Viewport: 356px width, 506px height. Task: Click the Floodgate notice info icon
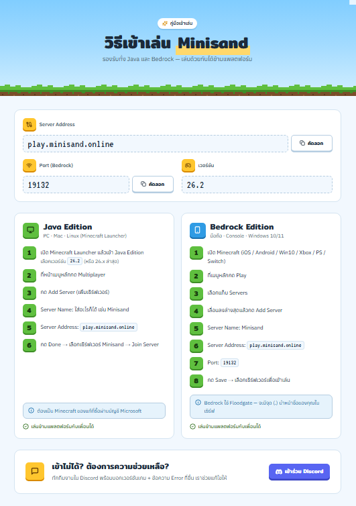(x=198, y=403)
